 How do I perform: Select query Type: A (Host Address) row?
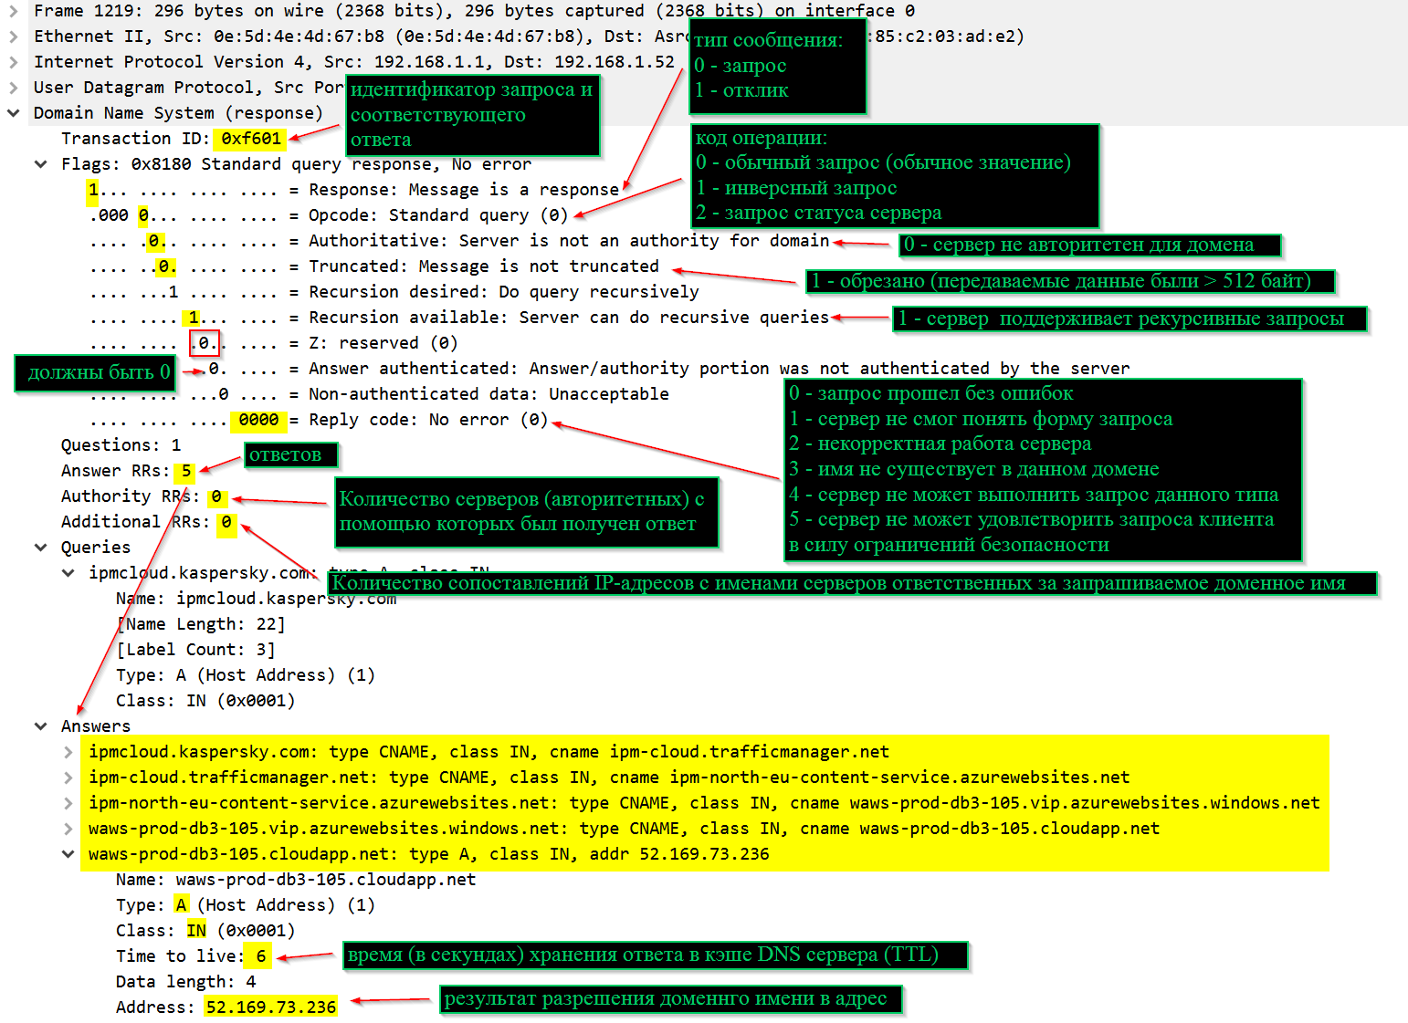(x=246, y=675)
